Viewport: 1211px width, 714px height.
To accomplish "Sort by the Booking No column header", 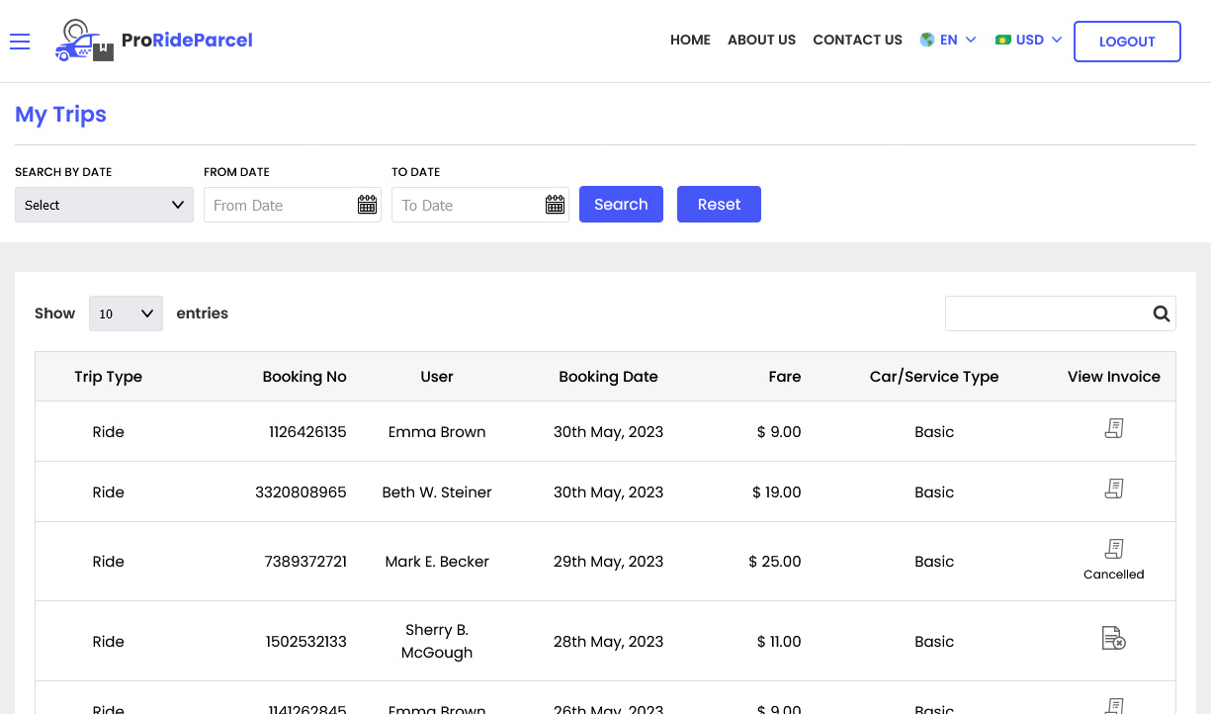I will 304,377.
